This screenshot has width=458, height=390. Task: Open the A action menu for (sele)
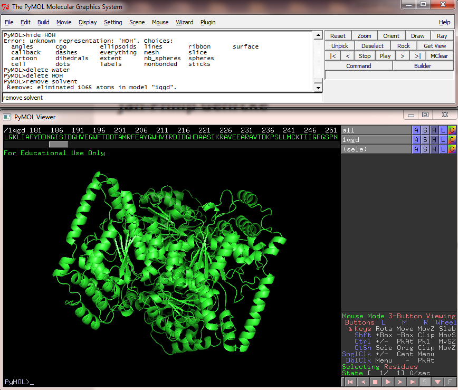pyautogui.click(x=416, y=149)
